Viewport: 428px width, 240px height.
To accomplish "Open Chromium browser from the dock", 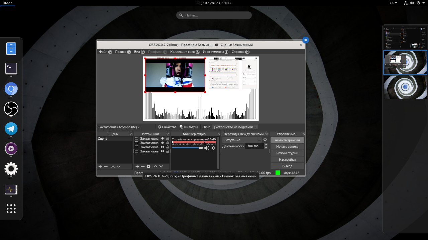I will tap(11, 89).
